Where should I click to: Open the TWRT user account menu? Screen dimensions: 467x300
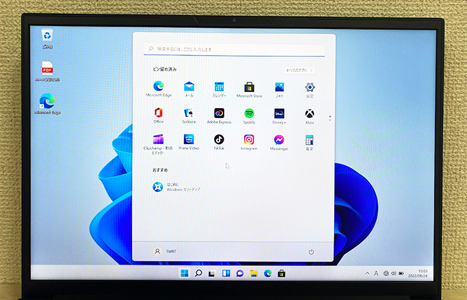[165, 251]
